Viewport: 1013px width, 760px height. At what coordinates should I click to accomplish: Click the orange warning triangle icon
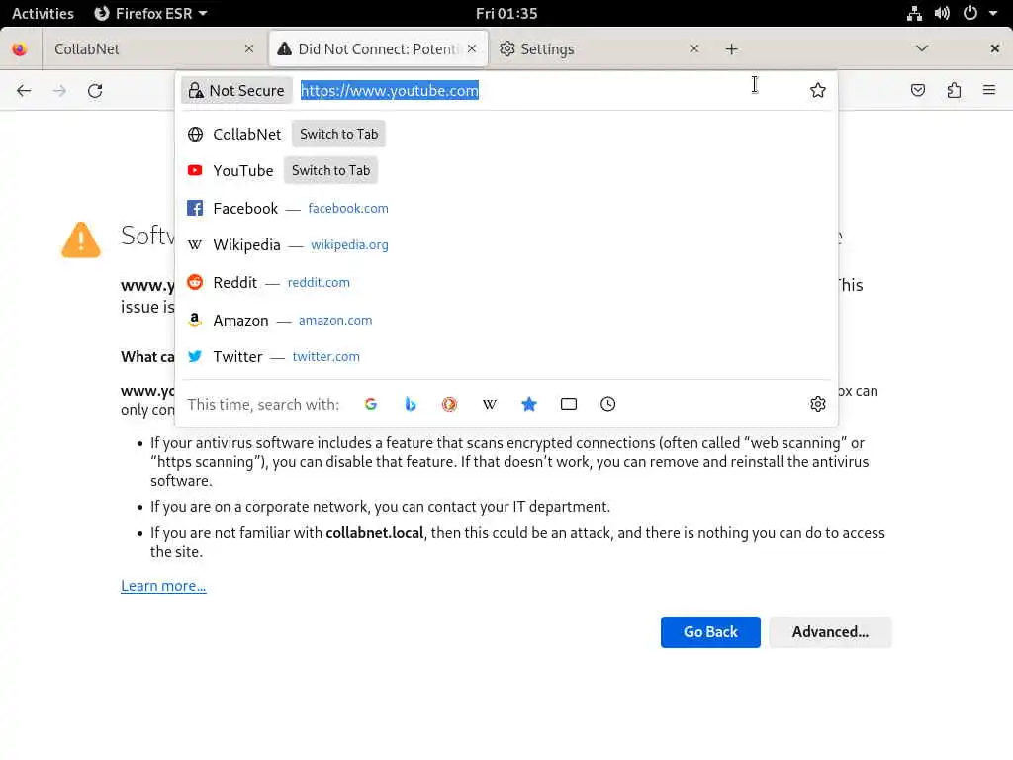pos(81,239)
